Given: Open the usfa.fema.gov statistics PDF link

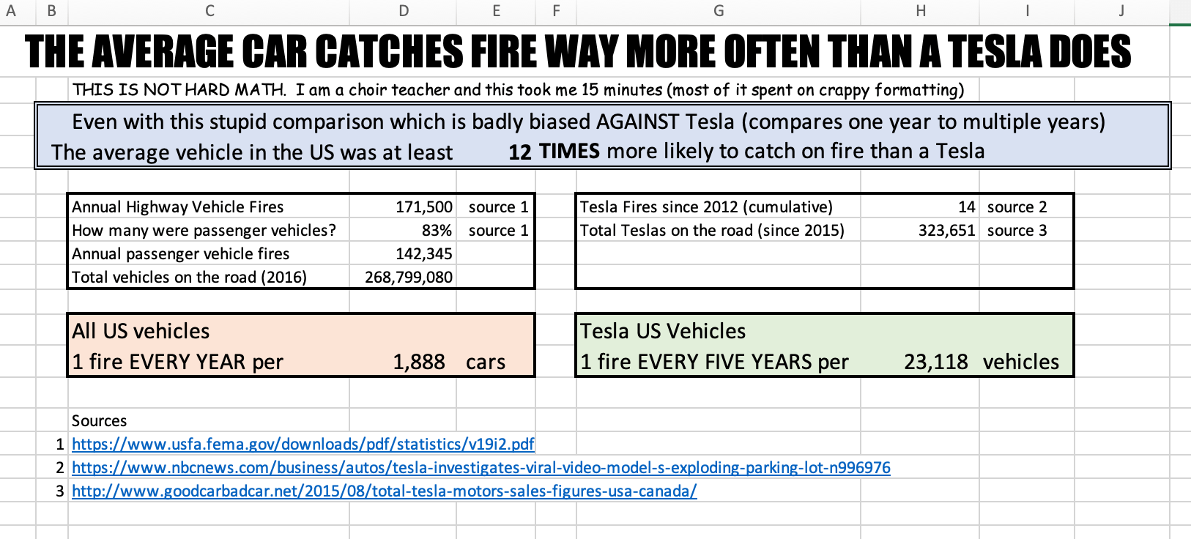Looking at the screenshot, I should (302, 444).
